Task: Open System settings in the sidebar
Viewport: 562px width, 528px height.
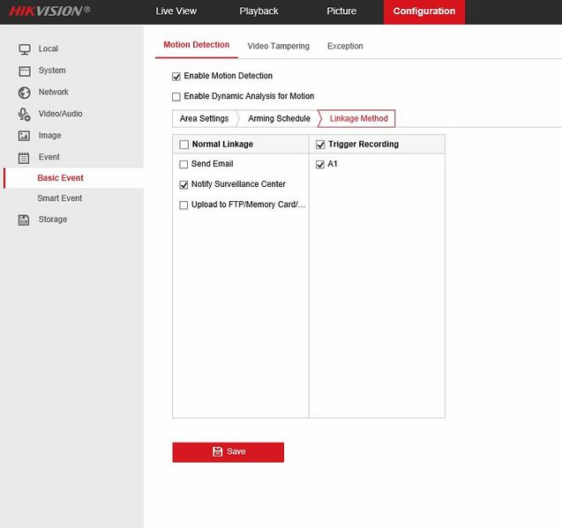Action: 52,71
